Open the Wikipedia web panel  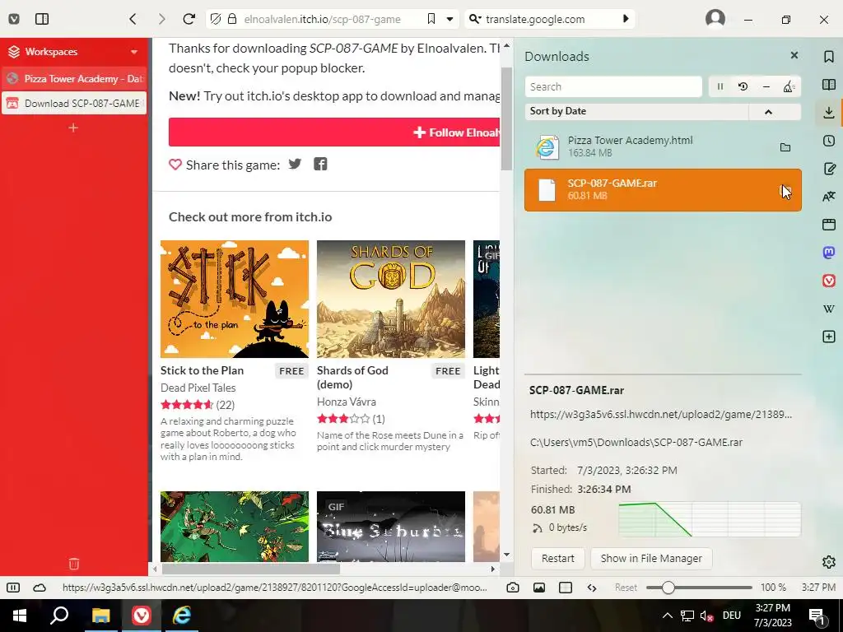click(x=828, y=309)
